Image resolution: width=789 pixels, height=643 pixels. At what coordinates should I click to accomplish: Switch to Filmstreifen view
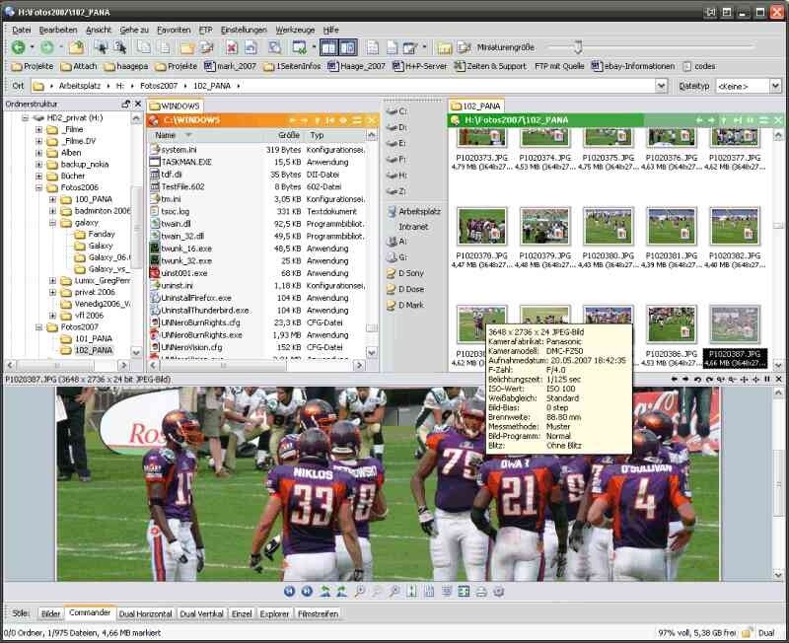pos(318,611)
